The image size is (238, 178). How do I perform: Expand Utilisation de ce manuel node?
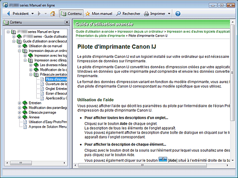19,46
